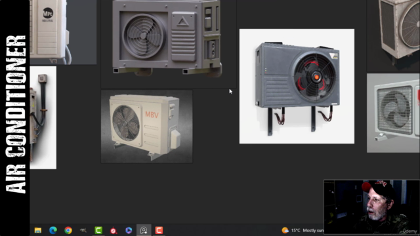
Task: Click the webcam overlay of the presenter
Action: tap(372, 207)
